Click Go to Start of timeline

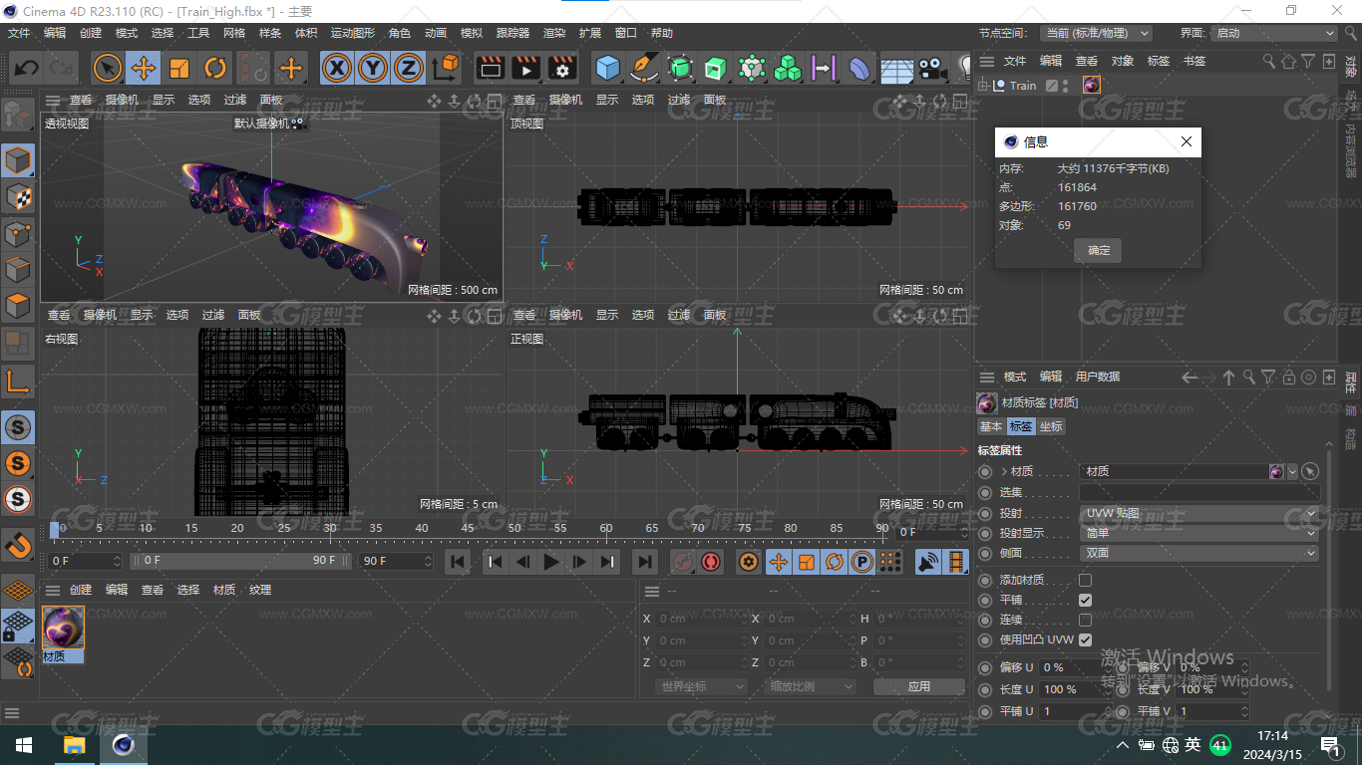(458, 562)
